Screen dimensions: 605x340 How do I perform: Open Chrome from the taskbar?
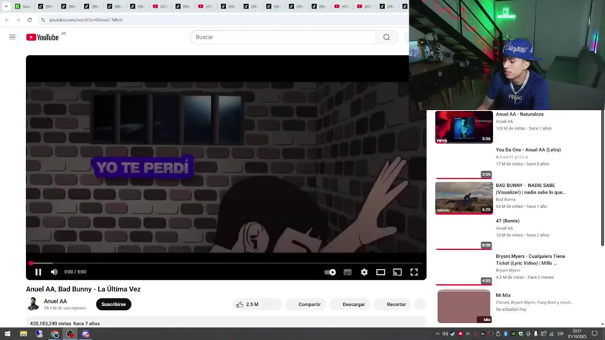[x=55, y=334]
